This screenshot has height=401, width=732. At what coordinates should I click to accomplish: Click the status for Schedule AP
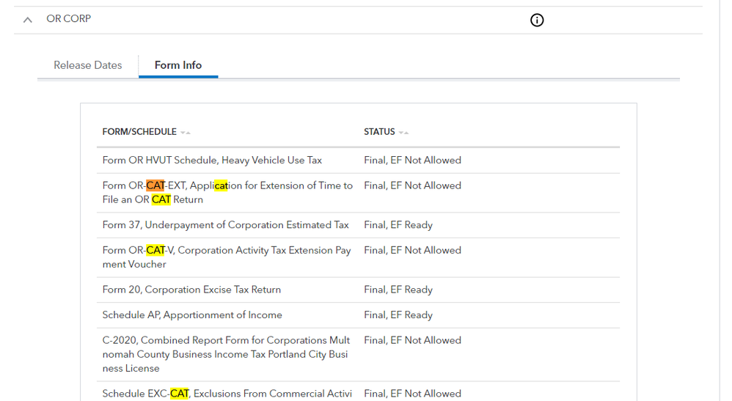[398, 315]
